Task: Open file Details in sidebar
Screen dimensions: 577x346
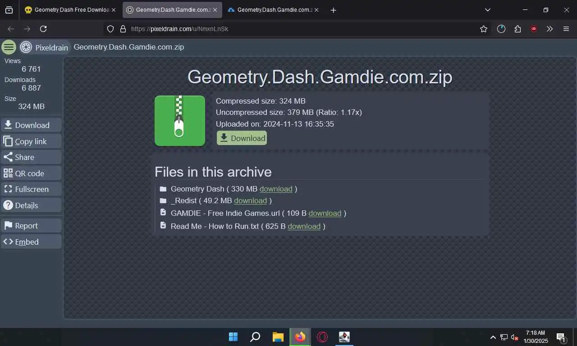Action: pos(31,205)
